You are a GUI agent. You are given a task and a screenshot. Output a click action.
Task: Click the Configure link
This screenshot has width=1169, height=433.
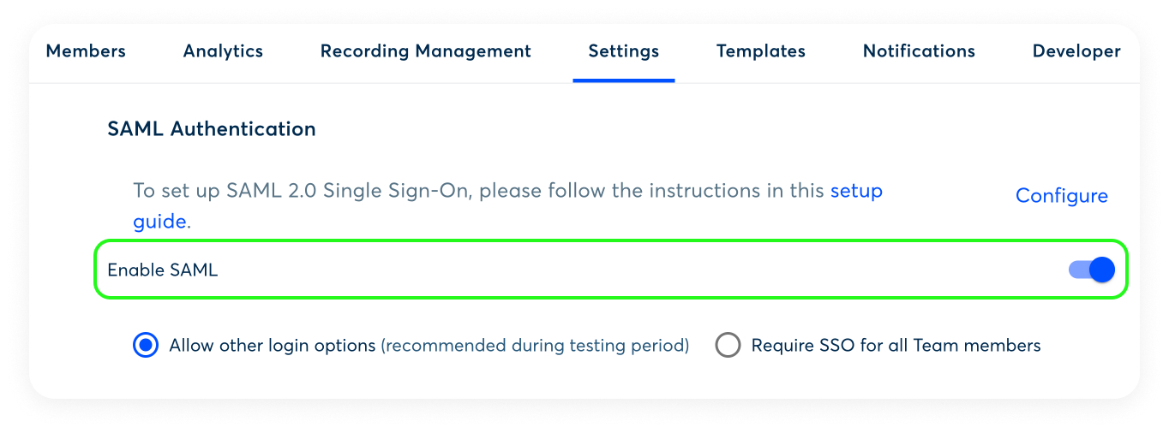coord(1061,196)
